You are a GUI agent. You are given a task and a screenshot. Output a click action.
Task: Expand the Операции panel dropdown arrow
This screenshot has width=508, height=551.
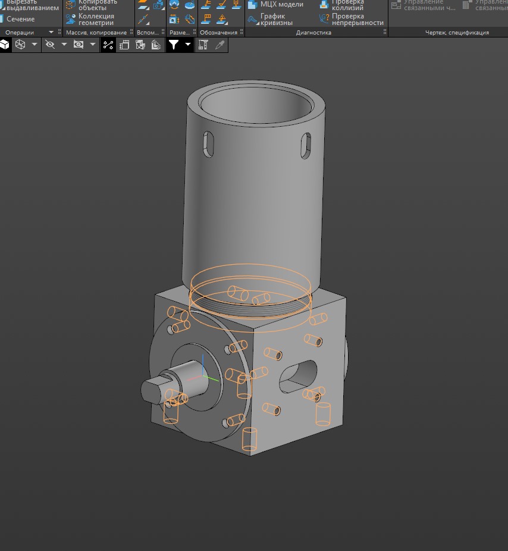pos(51,32)
